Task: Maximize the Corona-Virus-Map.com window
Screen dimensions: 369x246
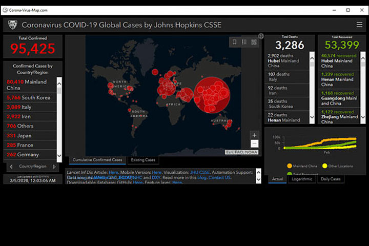Action: pyautogui.click(x=348, y=10)
